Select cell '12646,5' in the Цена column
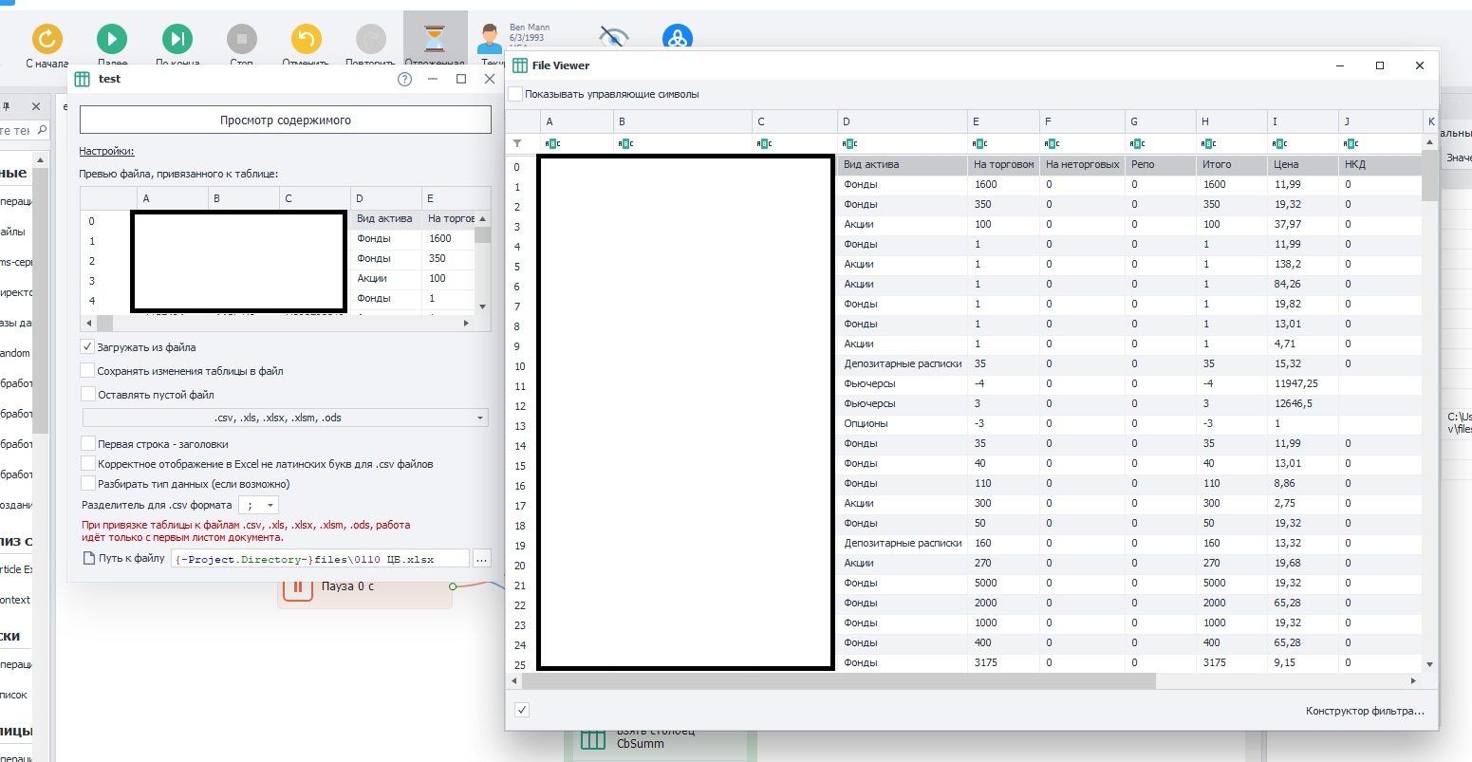The width and height of the screenshot is (1472, 762). coord(1303,403)
